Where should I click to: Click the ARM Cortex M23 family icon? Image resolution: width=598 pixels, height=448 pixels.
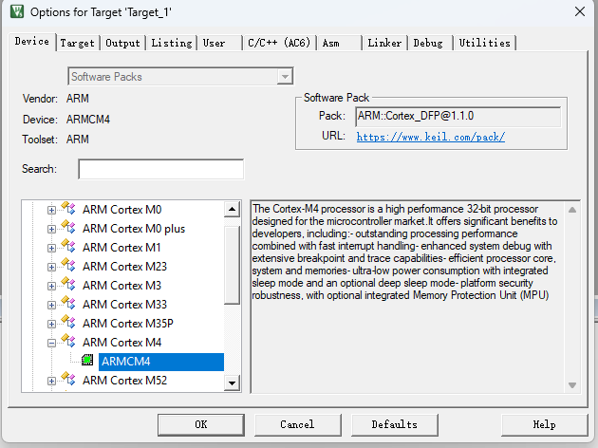click(68, 266)
